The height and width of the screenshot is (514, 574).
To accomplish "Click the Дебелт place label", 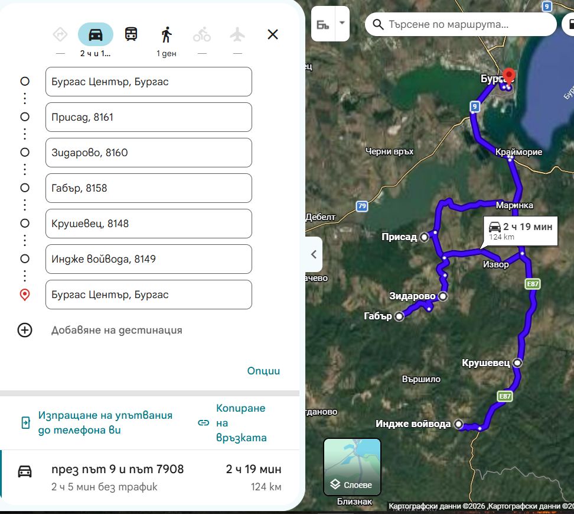I will pyautogui.click(x=321, y=217).
